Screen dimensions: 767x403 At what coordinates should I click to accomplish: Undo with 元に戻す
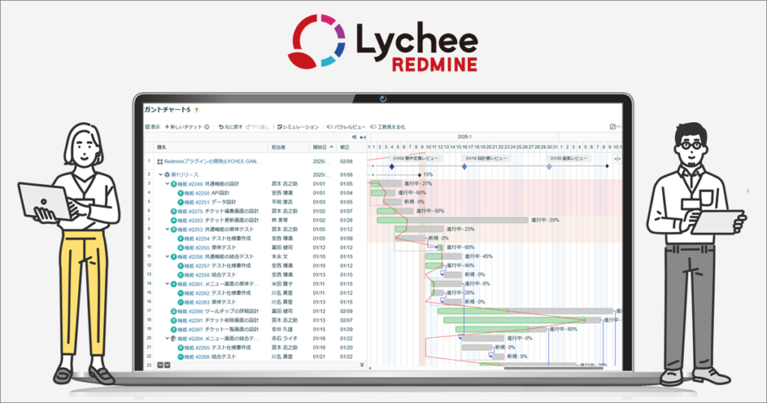tap(231, 127)
